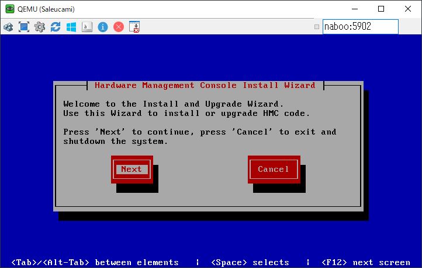The width and height of the screenshot is (422, 268).
Task: Click the '<Space> selects' hint
Action: click(250, 262)
